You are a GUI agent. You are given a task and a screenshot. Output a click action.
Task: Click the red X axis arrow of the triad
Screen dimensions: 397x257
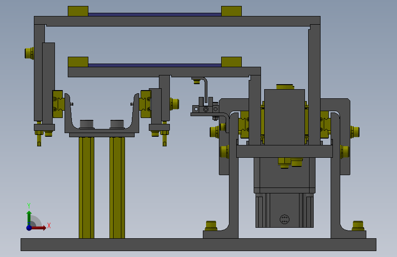38,228
